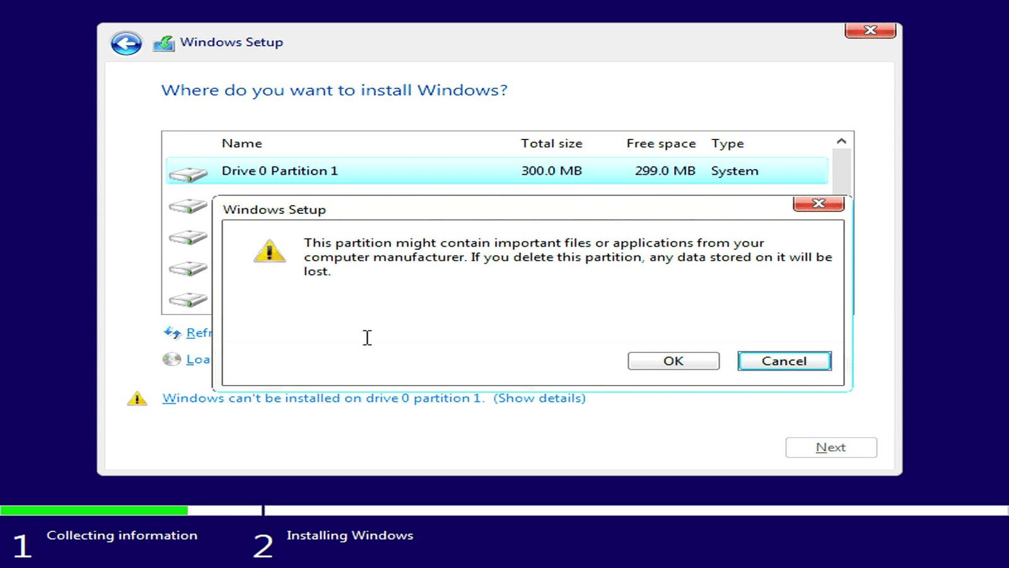Click the 300.0 MB total size value

coord(551,171)
